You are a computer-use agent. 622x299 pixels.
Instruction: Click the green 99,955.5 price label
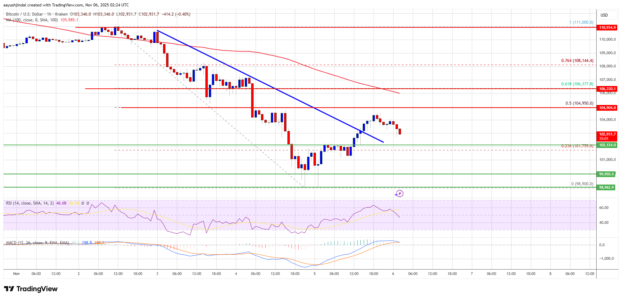[606, 174]
